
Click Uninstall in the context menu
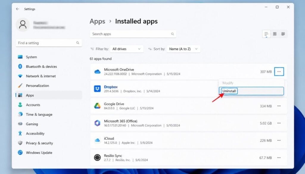tap(251, 91)
